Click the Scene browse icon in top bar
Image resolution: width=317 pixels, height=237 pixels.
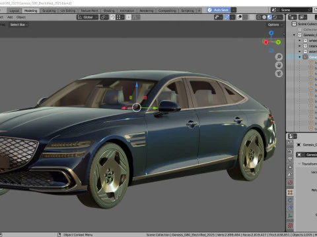[x=274, y=10]
